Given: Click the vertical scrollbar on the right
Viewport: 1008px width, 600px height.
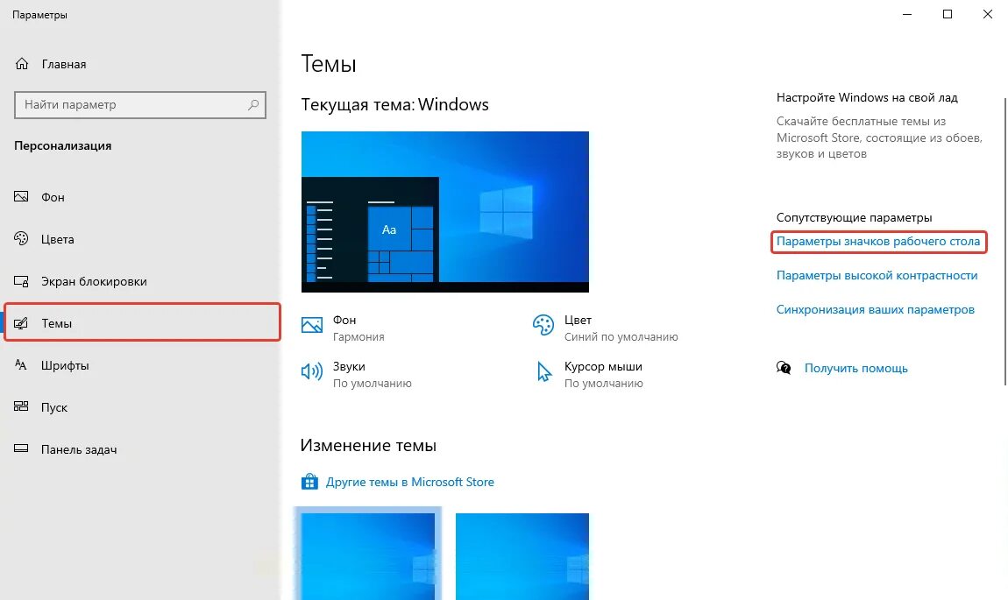Looking at the screenshot, I should point(1005,241).
